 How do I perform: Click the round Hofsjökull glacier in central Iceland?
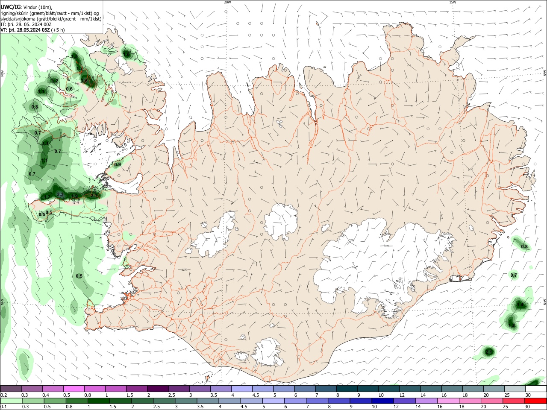[281, 221]
